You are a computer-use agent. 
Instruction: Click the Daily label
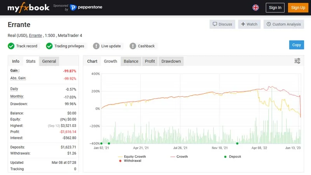pyautogui.click(x=14, y=89)
